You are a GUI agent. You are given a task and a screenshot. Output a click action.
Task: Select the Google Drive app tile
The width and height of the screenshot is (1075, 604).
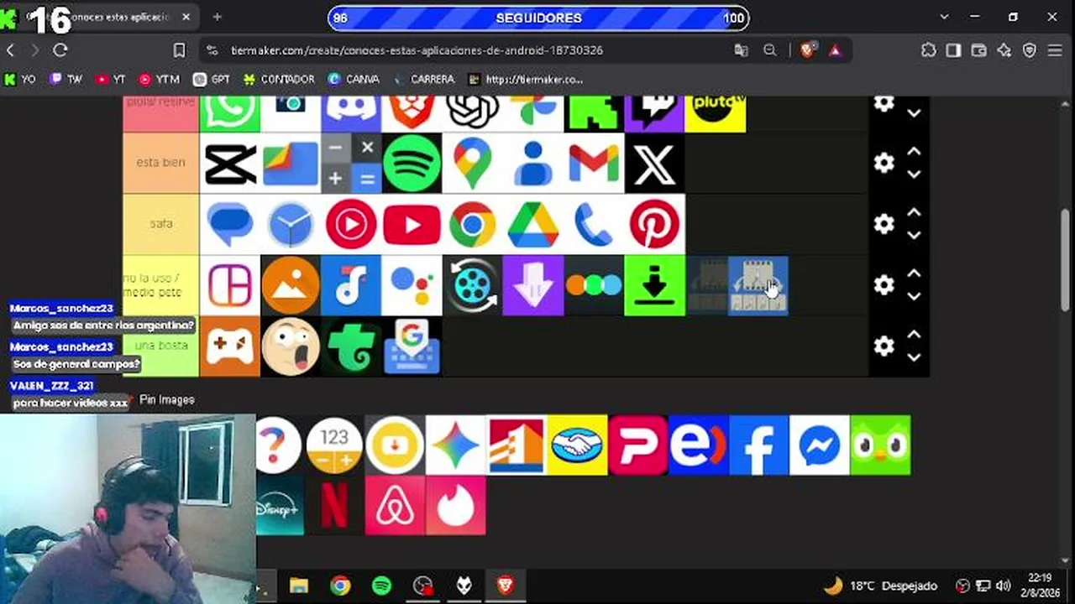click(533, 224)
